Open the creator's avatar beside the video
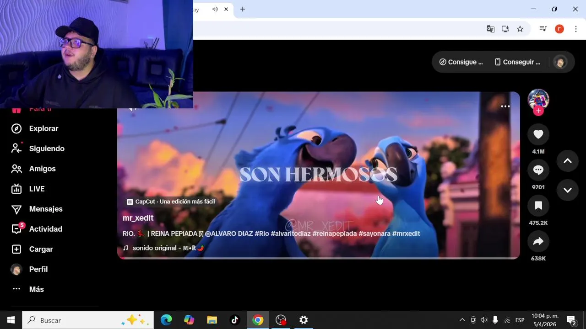 point(538,99)
